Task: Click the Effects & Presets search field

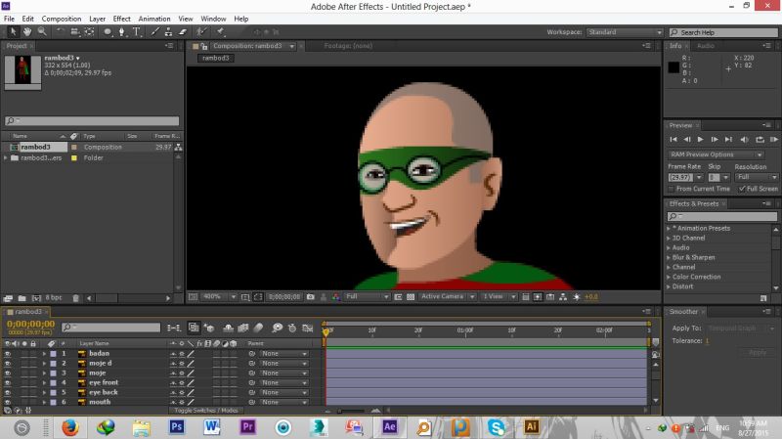Action: coord(721,216)
